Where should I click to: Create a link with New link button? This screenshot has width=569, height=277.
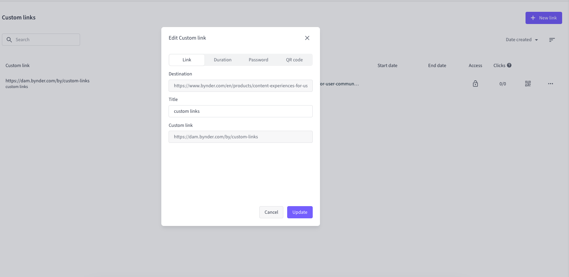click(x=543, y=18)
